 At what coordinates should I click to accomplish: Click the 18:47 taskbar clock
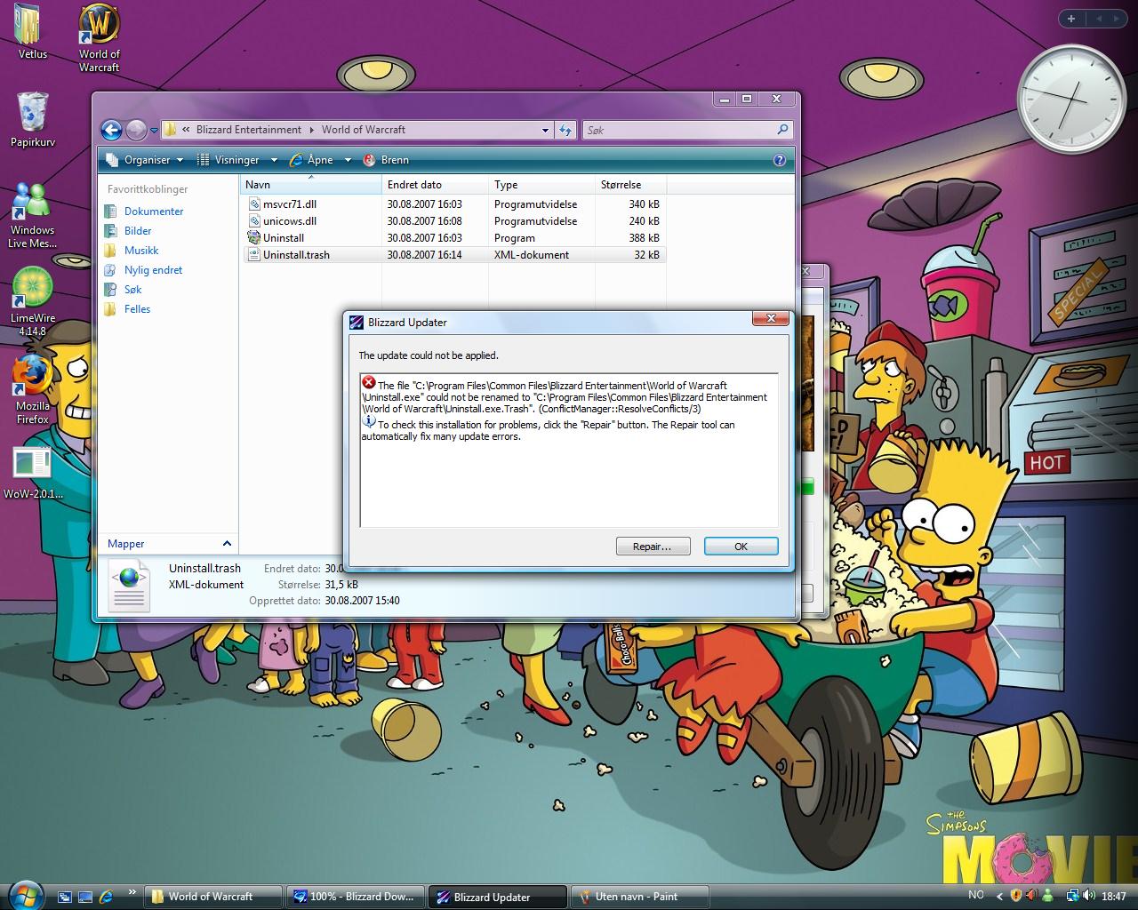[x=1113, y=897]
